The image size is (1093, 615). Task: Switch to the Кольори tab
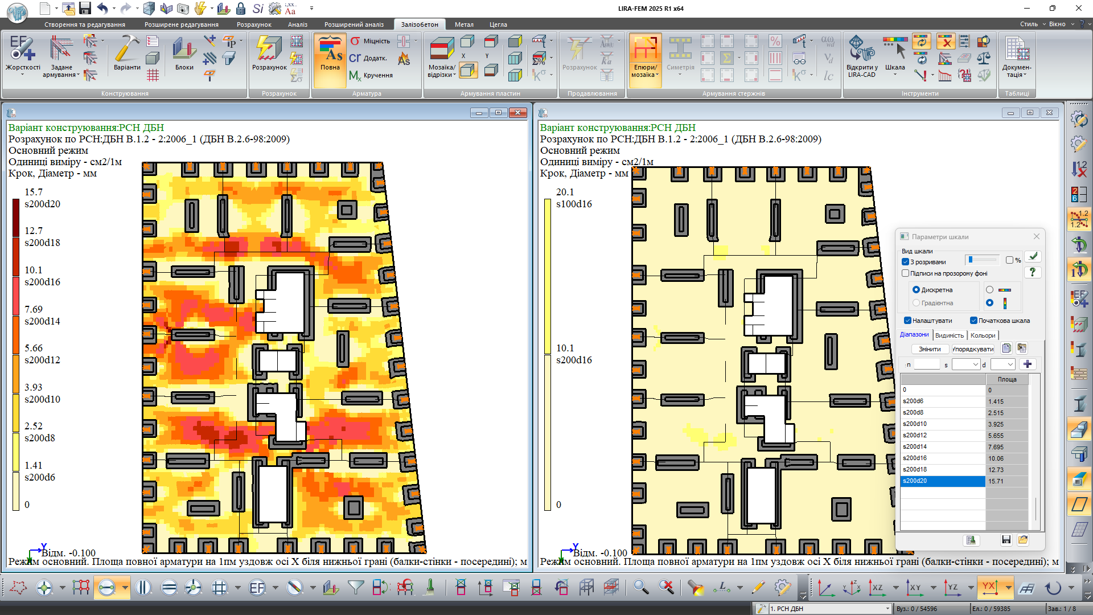(x=983, y=335)
